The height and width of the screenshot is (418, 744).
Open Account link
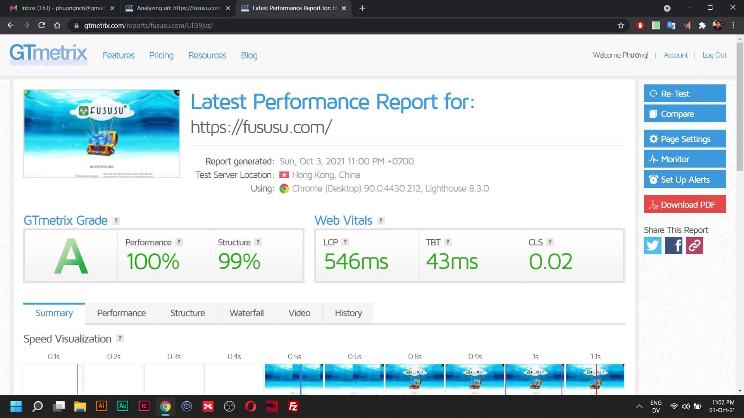click(675, 55)
